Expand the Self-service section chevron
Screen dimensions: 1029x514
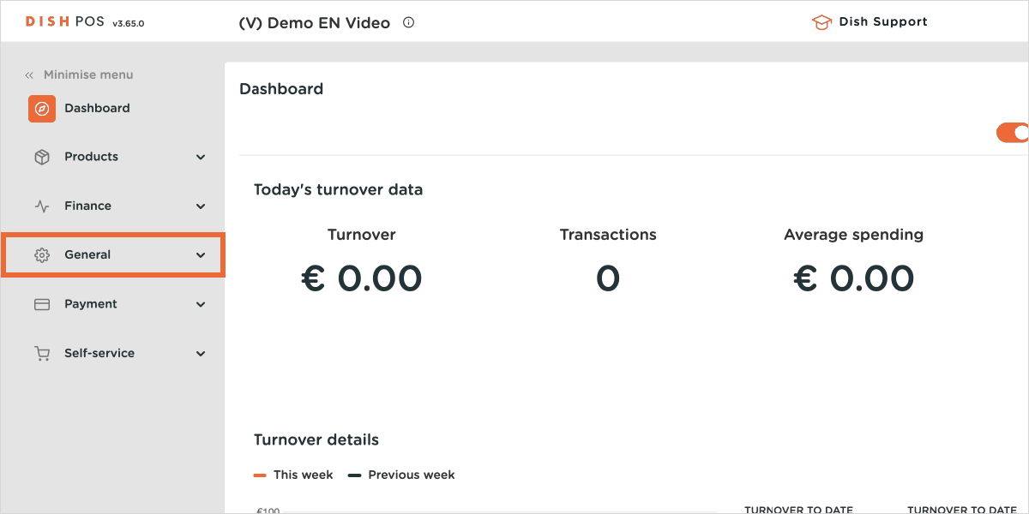[201, 353]
